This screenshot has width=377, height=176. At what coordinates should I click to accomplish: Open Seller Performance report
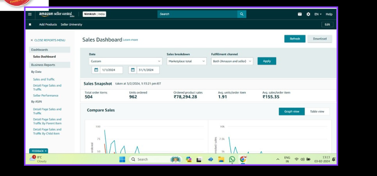point(46,96)
